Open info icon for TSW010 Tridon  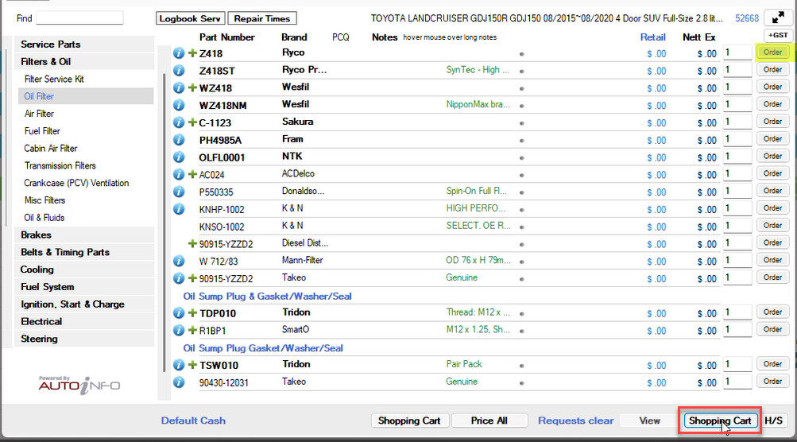coord(179,365)
